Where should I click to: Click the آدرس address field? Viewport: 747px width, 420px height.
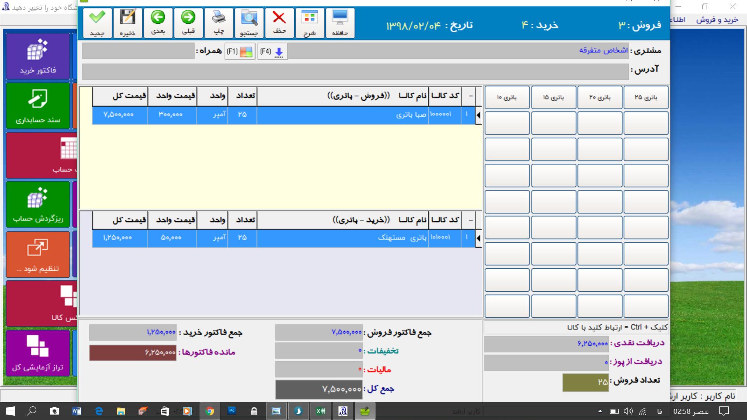[x=355, y=72]
